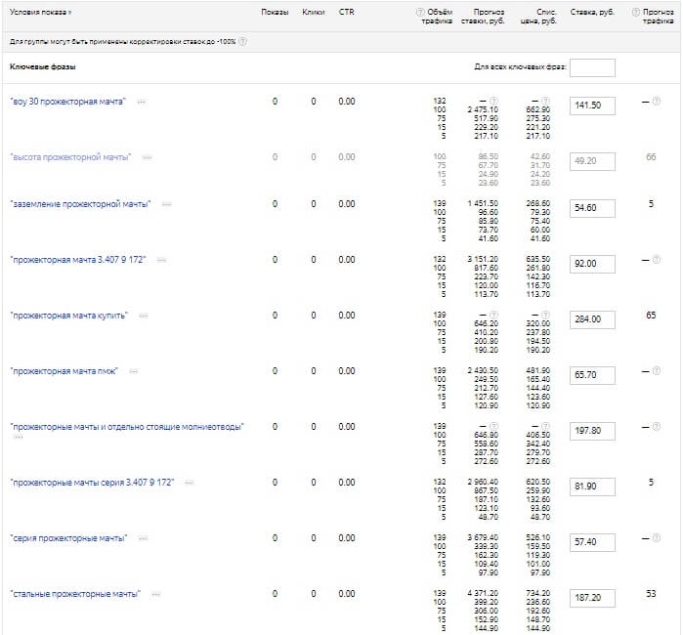The height and width of the screenshot is (635, 683).
Task: Open options menu for "прожекторная мачта пмж"
Action: [134, 371]
